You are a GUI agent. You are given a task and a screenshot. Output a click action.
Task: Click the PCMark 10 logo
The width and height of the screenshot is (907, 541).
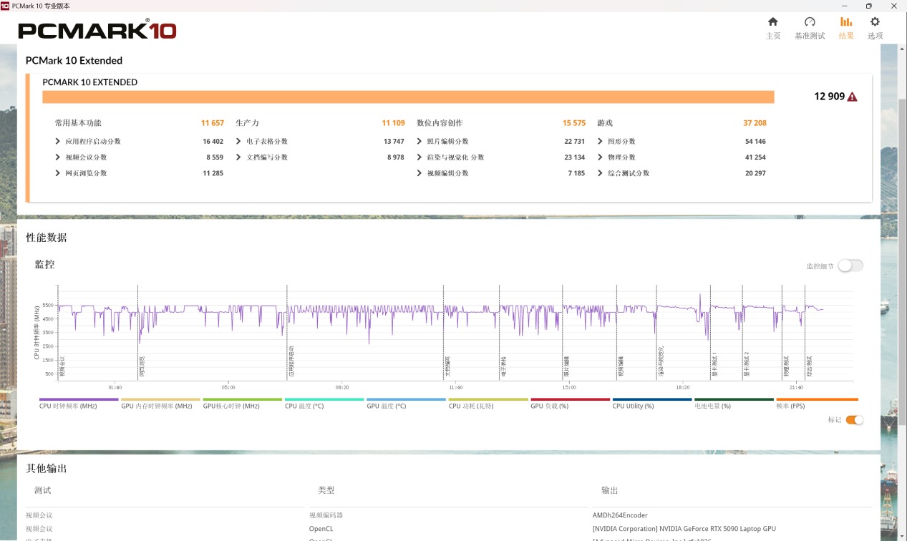pyautogui.click(x=97, y=30)
